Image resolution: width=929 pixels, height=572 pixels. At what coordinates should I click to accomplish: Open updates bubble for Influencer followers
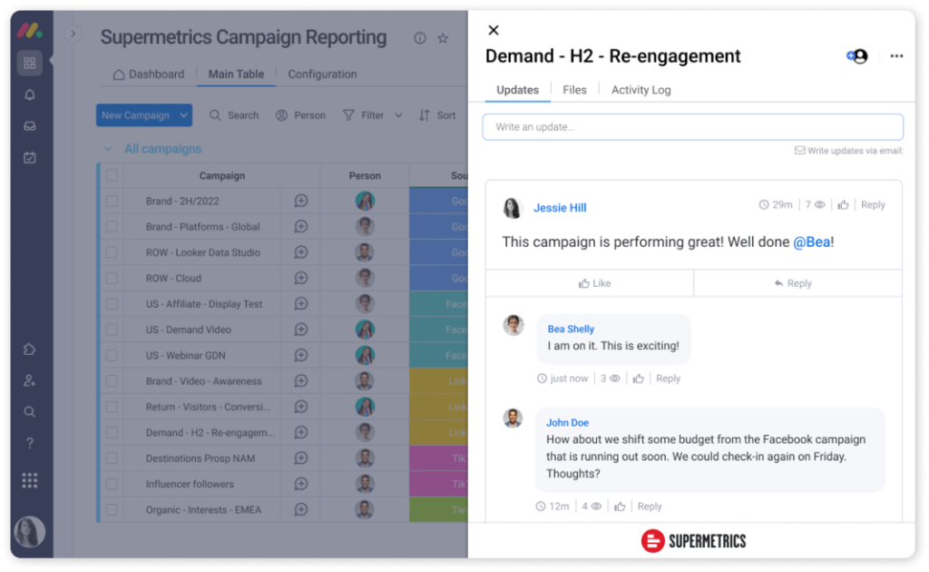[301, 484]
